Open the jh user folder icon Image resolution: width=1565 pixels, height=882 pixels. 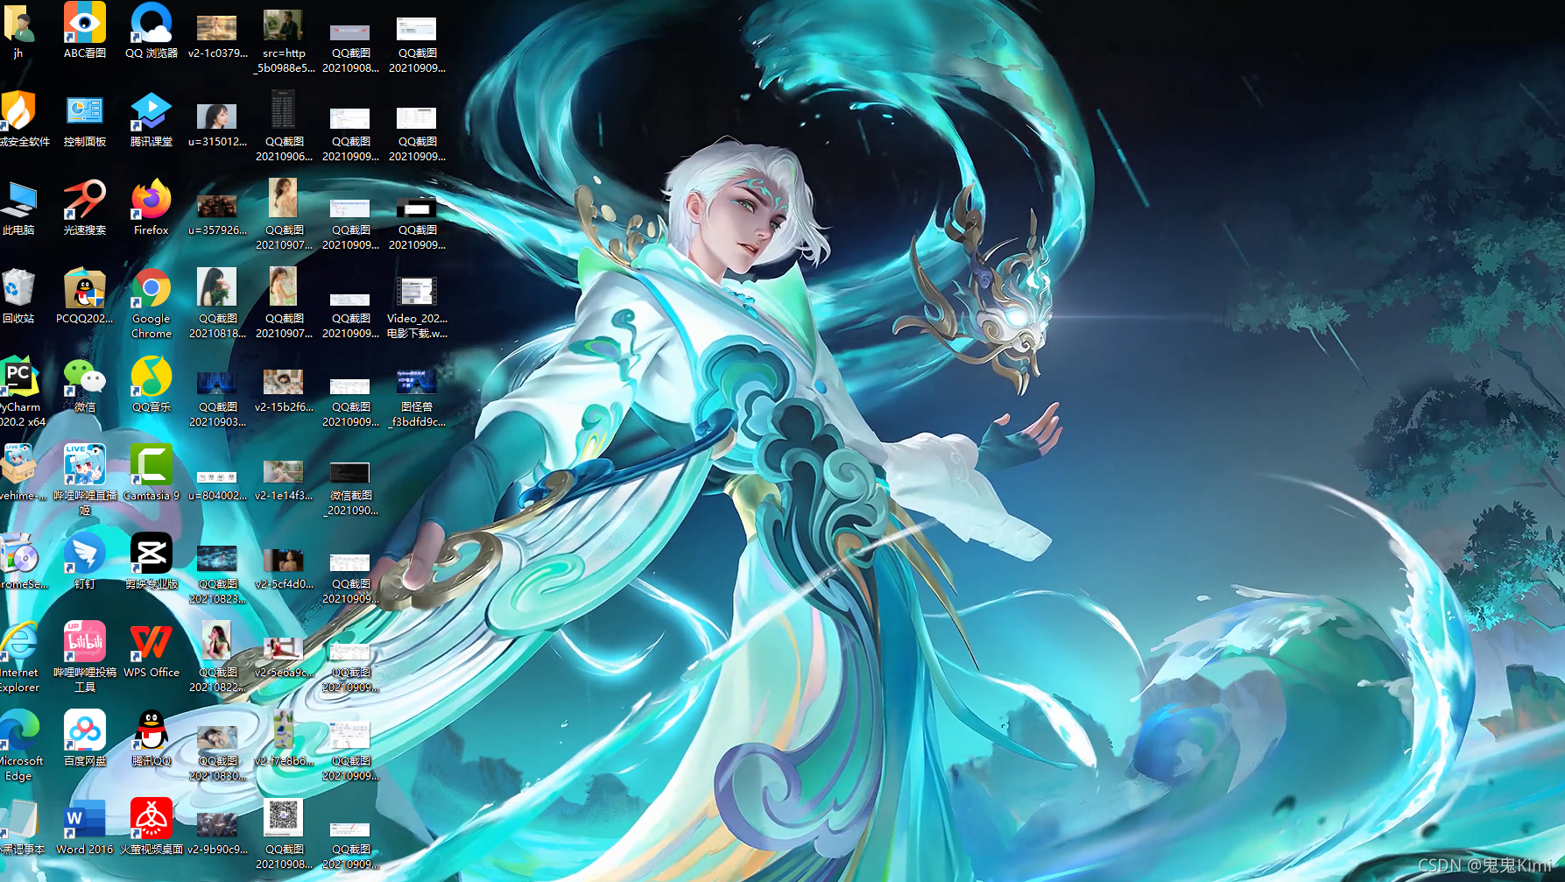[x=18, y=30]
